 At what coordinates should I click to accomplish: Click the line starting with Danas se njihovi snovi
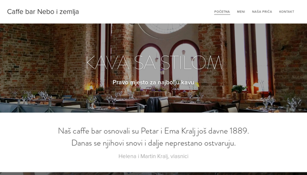click(x=153, y=143)
